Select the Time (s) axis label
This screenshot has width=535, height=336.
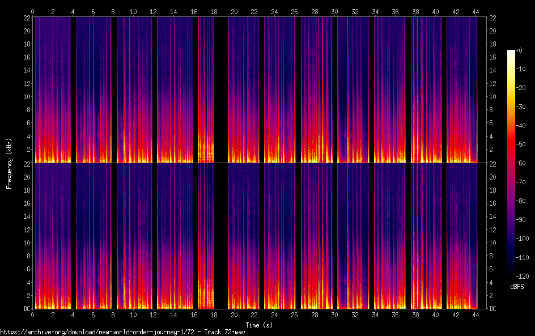tap(258, 325)
